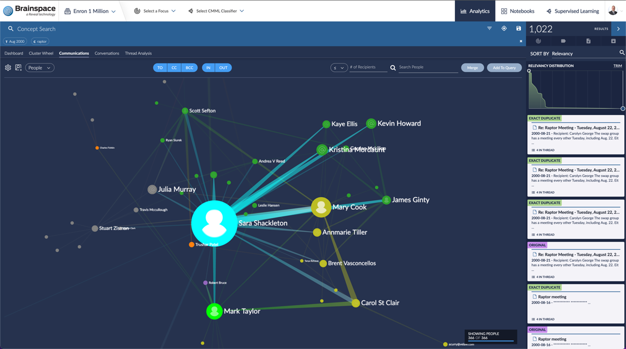This screenshot has height=349, width=626.
Task: Click the lower-right relevancy distribution slider handle
Action: coord(622,108)
